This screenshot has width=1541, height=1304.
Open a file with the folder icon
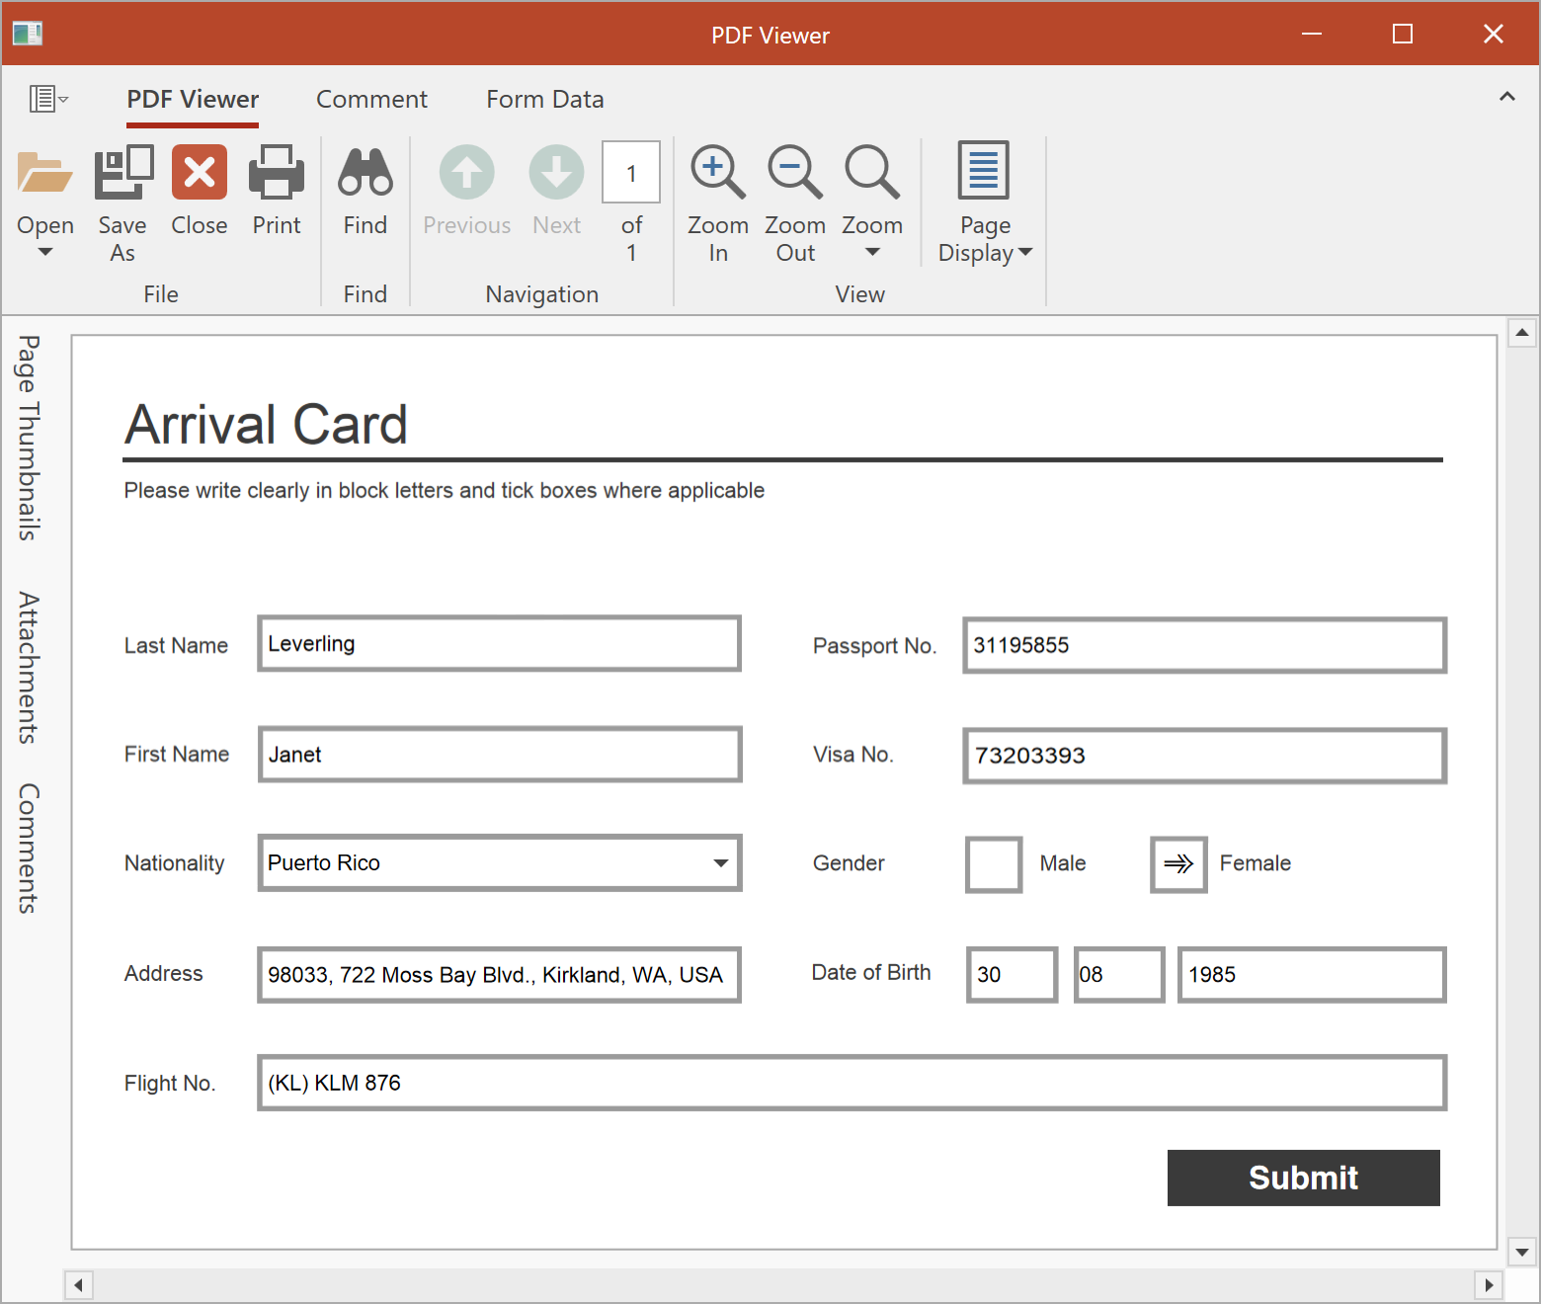tap(44, 174)
